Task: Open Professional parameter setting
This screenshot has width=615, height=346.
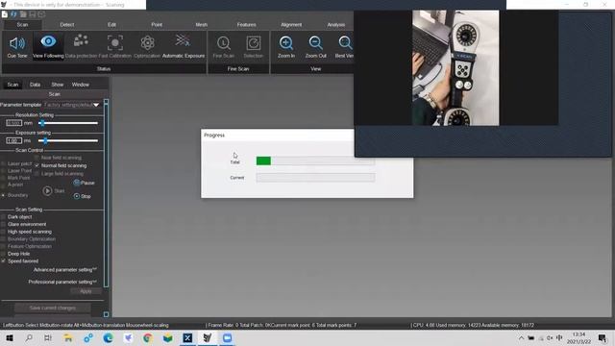Action: (x=61, y=282)
